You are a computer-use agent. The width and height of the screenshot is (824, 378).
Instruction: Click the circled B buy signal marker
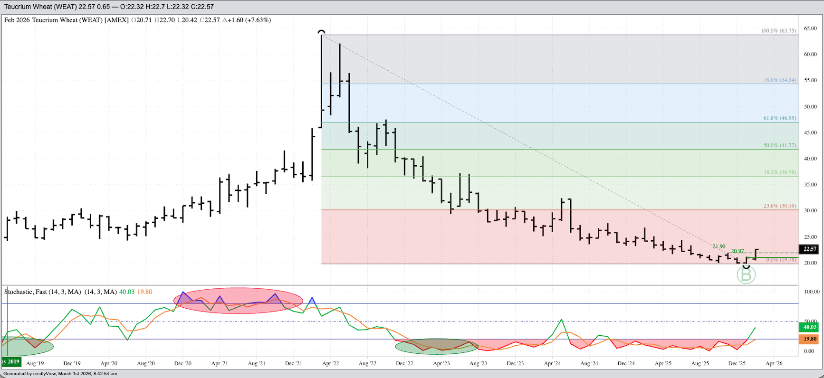[746, 275]
